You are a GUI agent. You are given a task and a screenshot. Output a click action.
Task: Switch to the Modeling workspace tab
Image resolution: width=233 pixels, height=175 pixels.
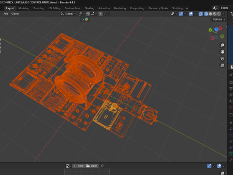[24, 8]
